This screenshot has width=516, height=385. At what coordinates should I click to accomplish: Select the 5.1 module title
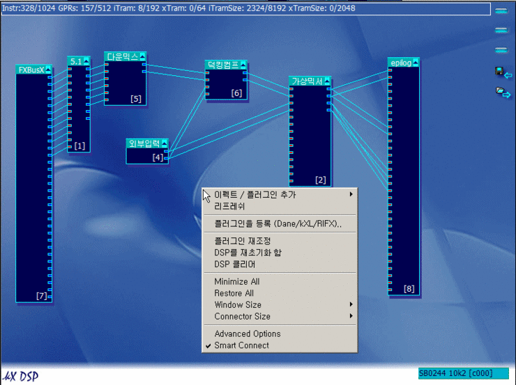tap(76, 61)
